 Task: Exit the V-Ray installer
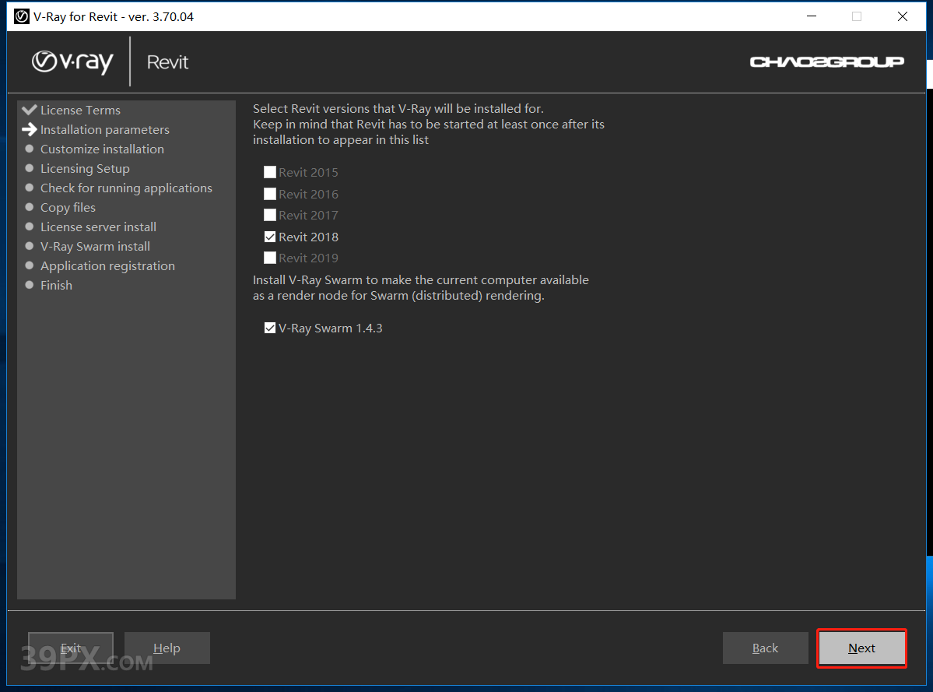[x=71, y=648]
